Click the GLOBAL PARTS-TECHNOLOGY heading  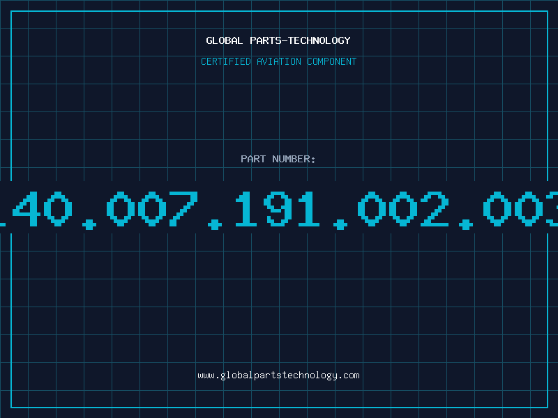pos(278,40)
